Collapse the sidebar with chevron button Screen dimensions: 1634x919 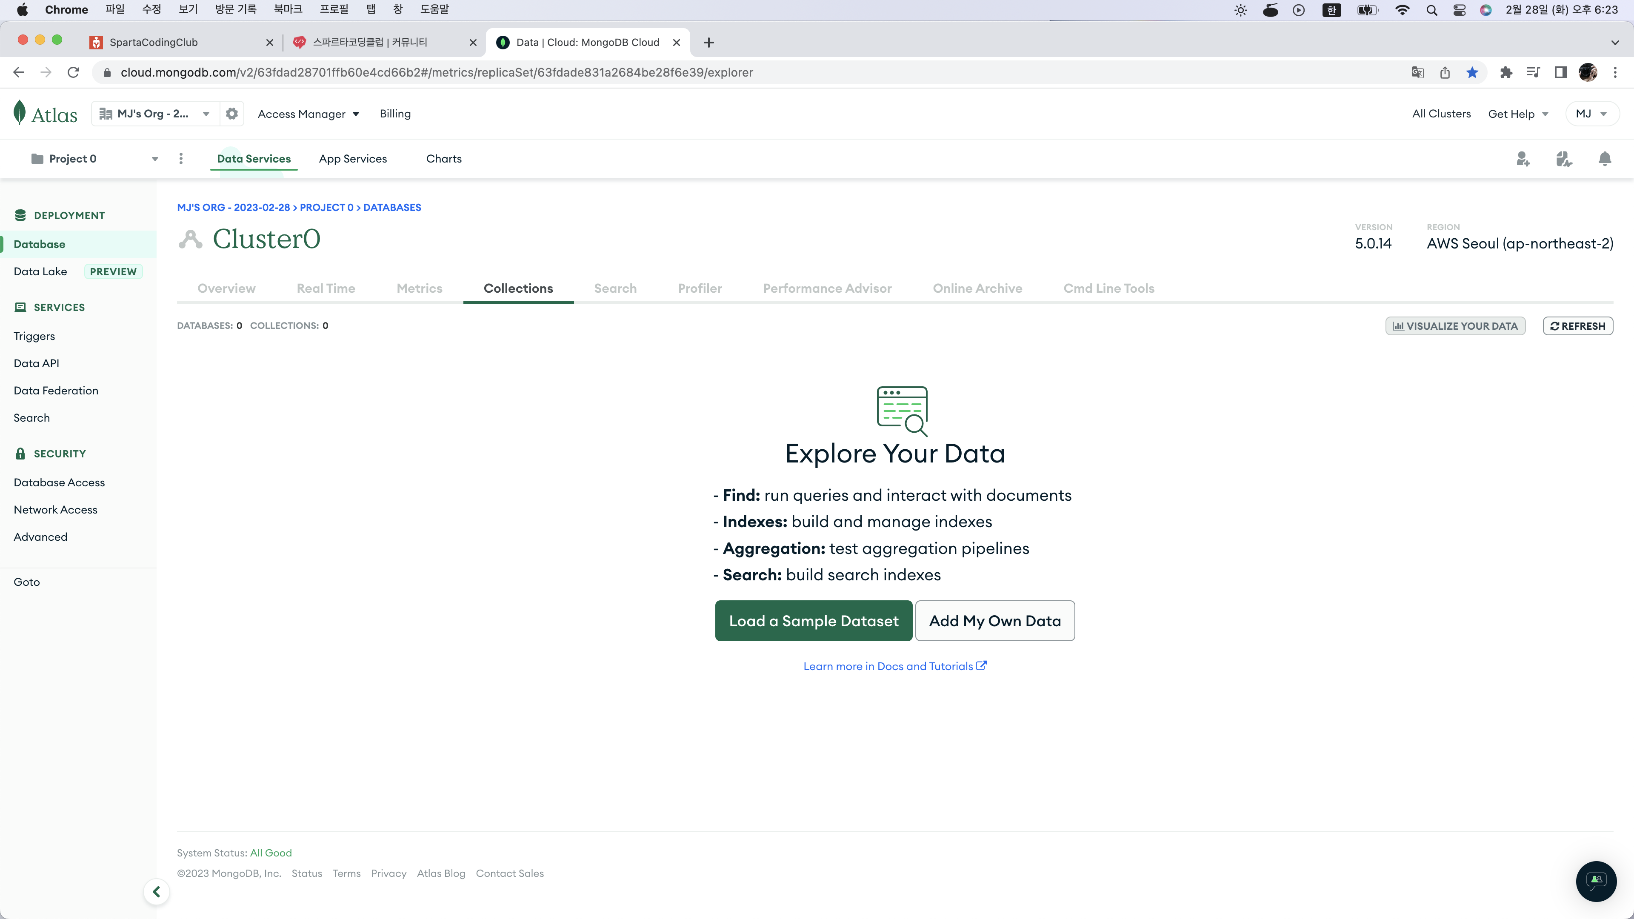click(156, 892)
